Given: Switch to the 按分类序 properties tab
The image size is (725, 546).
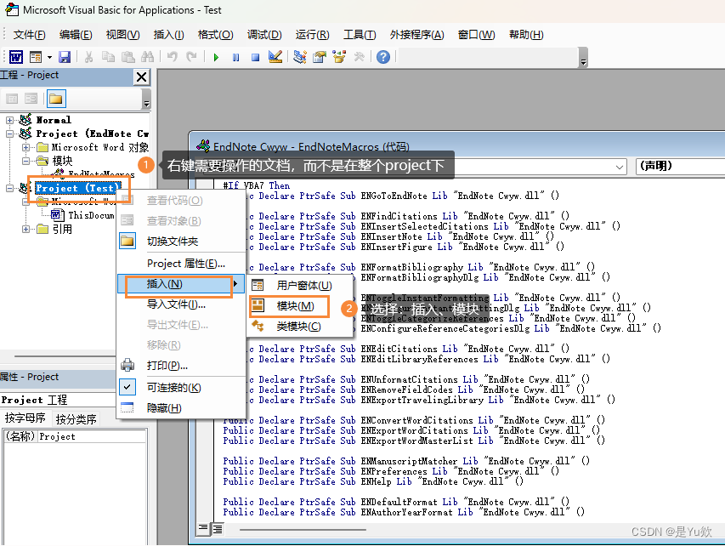Looking at the screenshot, I should [x=76, y=419].
